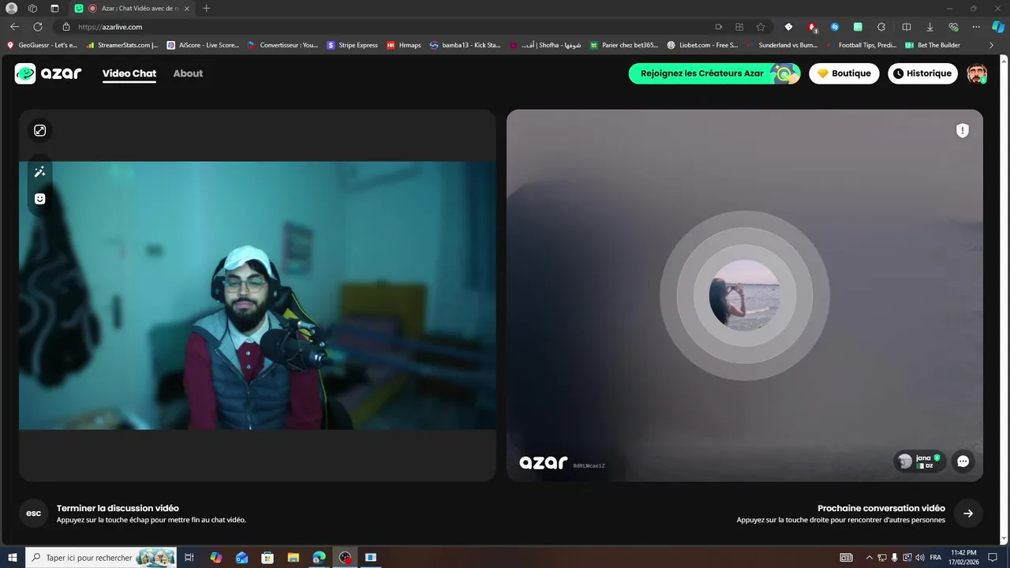Open the chat message bubble icon
The width and height of the screenshot is (1010, 568).
pyautogui.click(x=963, y=461)
